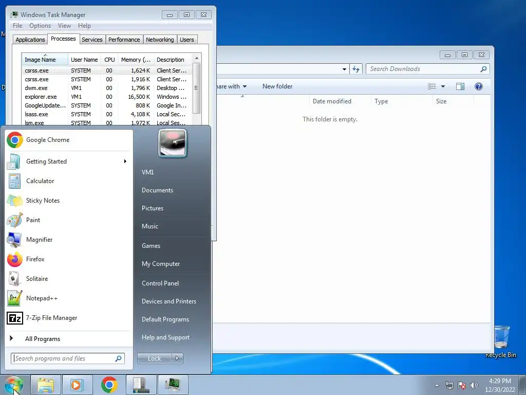526x395 pixels.
Task: Open Windows Explorer from taskbar
Action: tap(46, 385)
